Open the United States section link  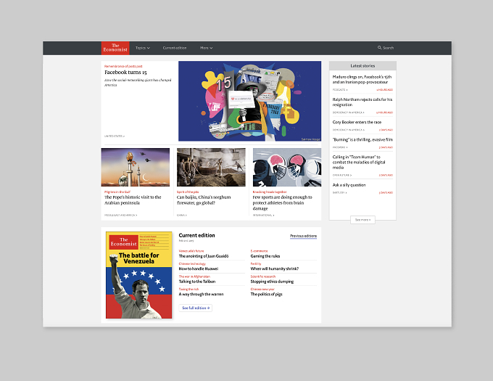point(115,136)
